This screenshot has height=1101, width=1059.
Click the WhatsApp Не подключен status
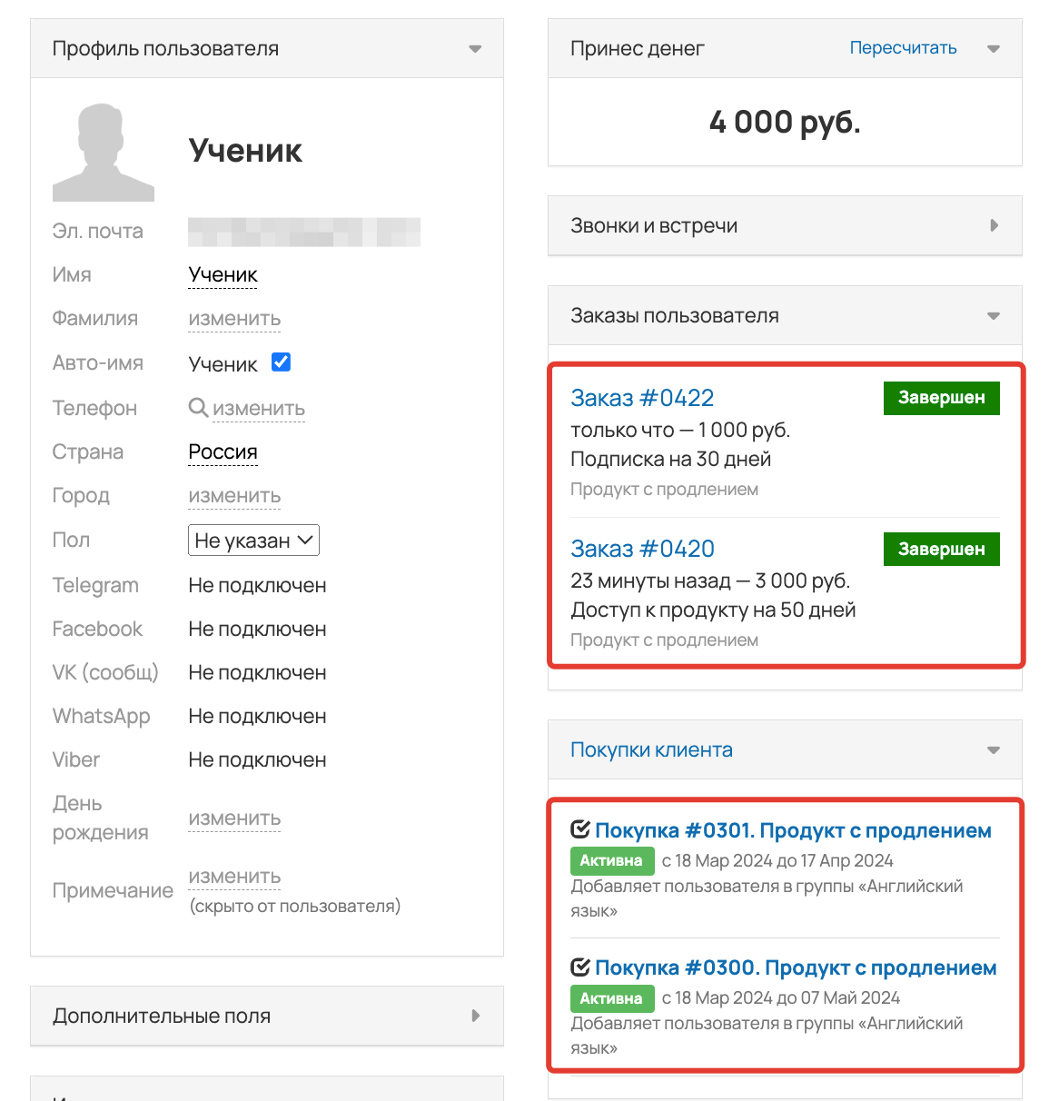[257, 717]
